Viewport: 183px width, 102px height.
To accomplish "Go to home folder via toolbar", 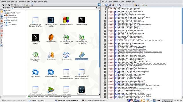I will point(12,5).
